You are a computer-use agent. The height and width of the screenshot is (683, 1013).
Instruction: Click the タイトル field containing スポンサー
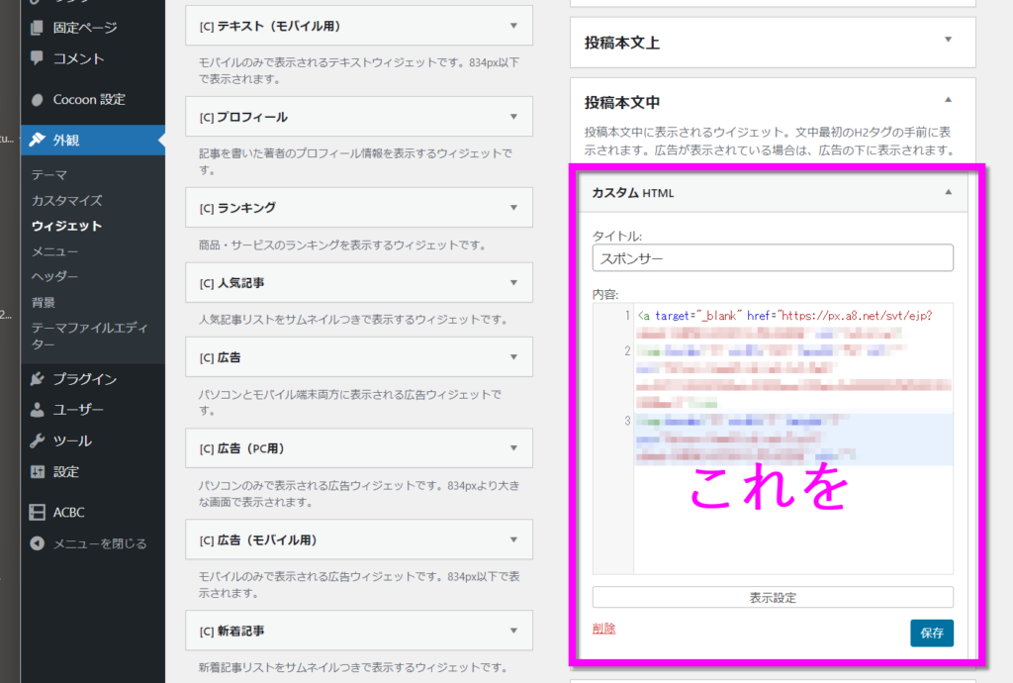773,258
